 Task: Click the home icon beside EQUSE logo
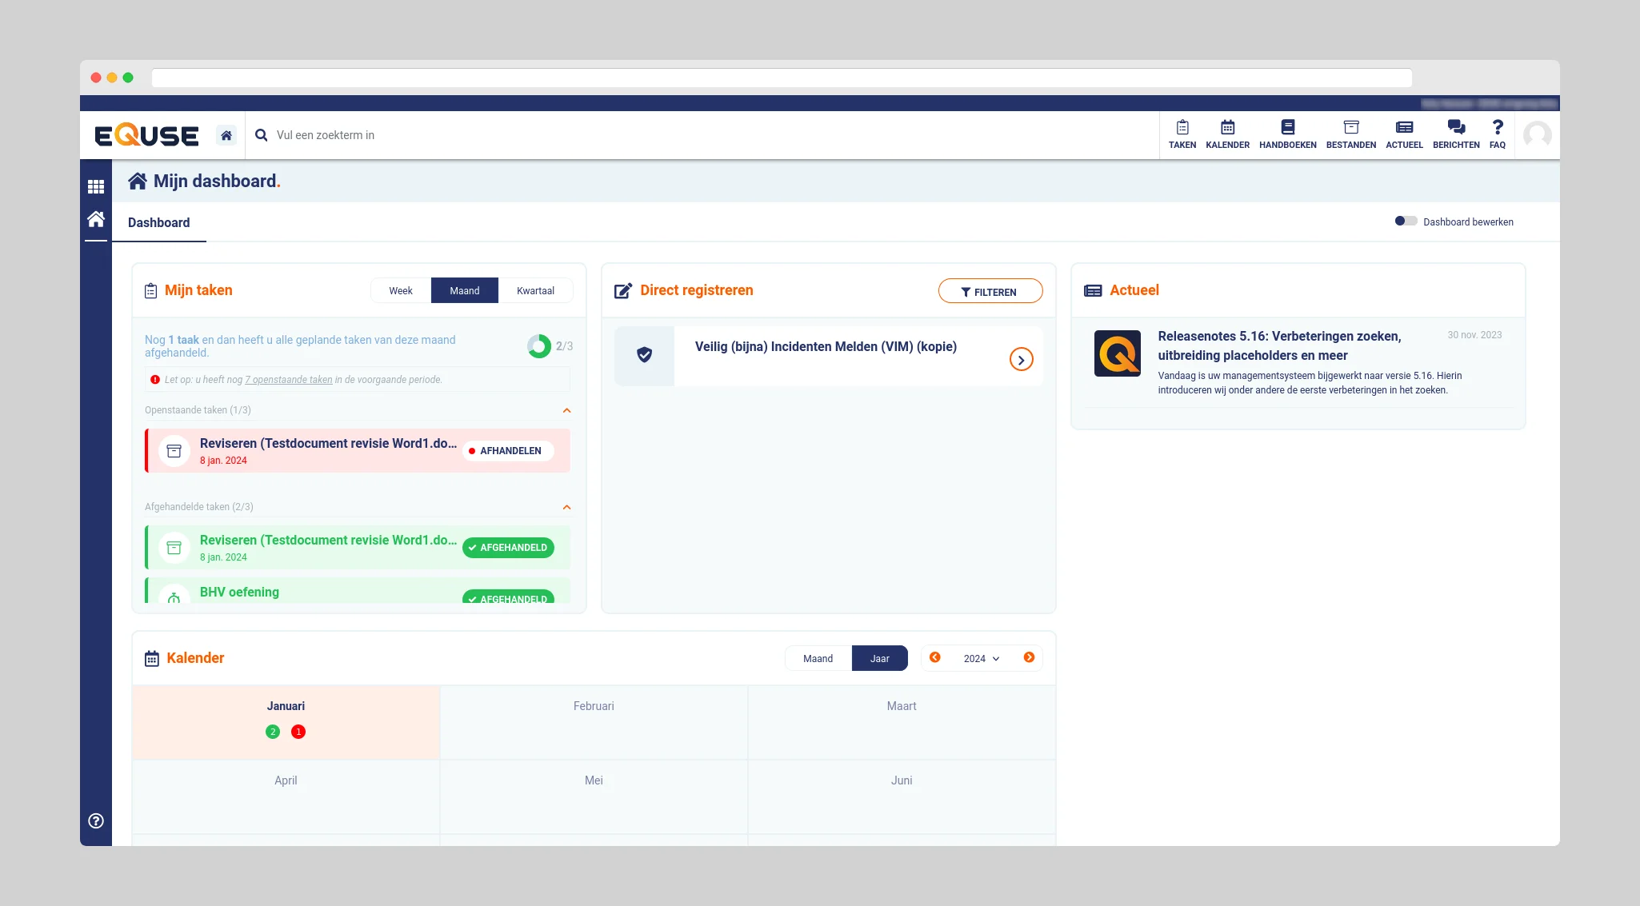(x=226, y=135)
